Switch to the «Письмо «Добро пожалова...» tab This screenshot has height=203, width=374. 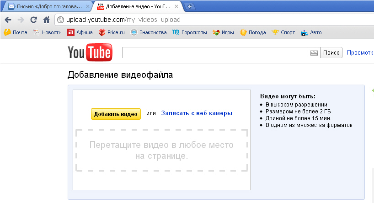[x=47, y=6]
